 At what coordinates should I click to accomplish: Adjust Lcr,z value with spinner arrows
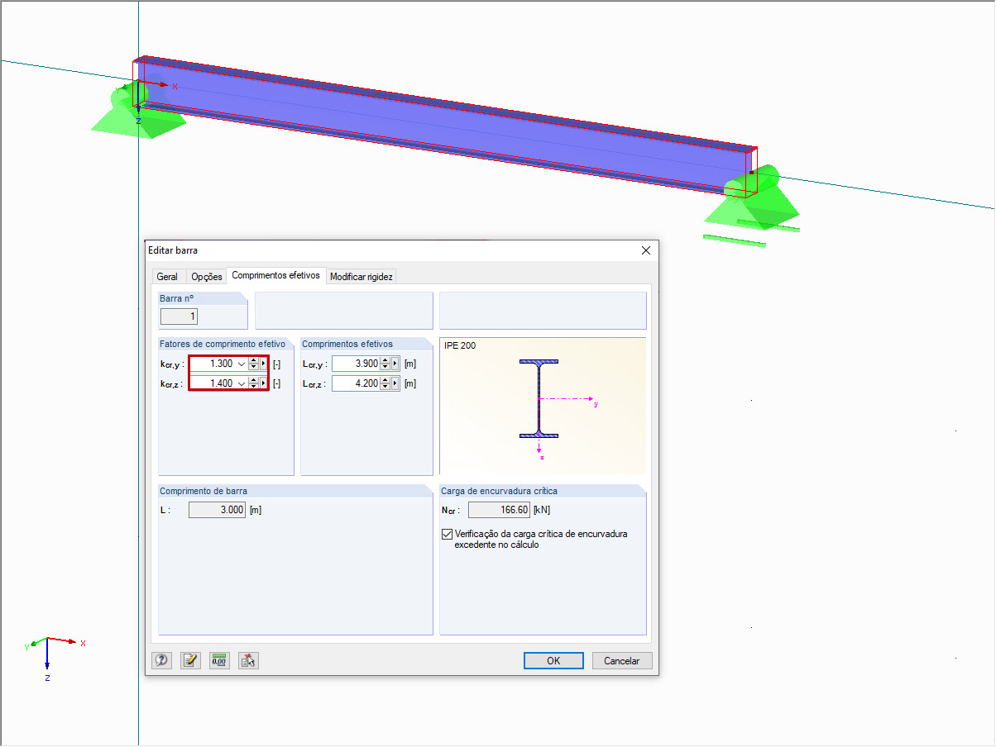pyautogui.click(x=385, y=383)
